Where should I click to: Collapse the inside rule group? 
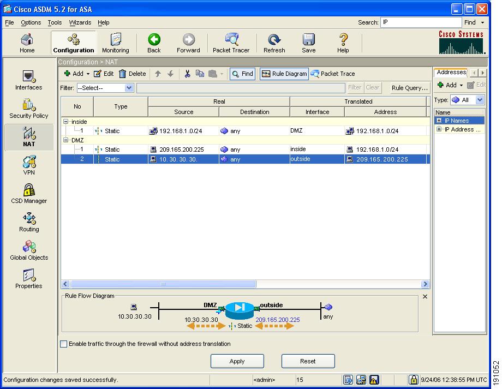[65, 122]
